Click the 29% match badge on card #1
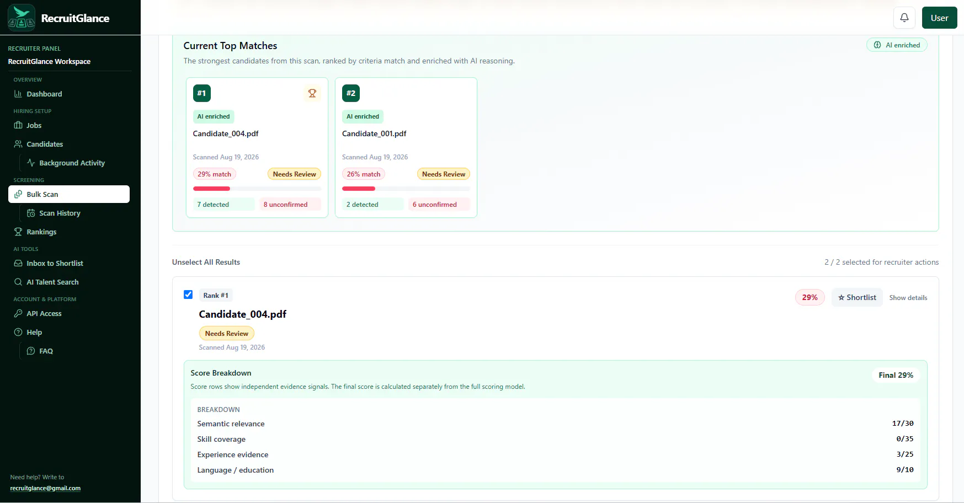The image size is (964, 503). pyautogui.click(x=214, y=174)
